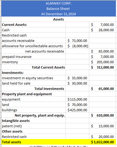Select the highlighted Total assets label
Screen dimensions: 117x147
(33, 142)
